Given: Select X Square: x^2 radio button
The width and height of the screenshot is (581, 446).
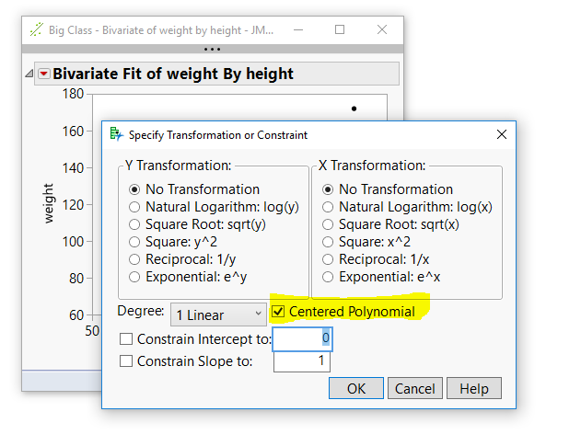Looking at the screenshot, I should click(329, 242).
